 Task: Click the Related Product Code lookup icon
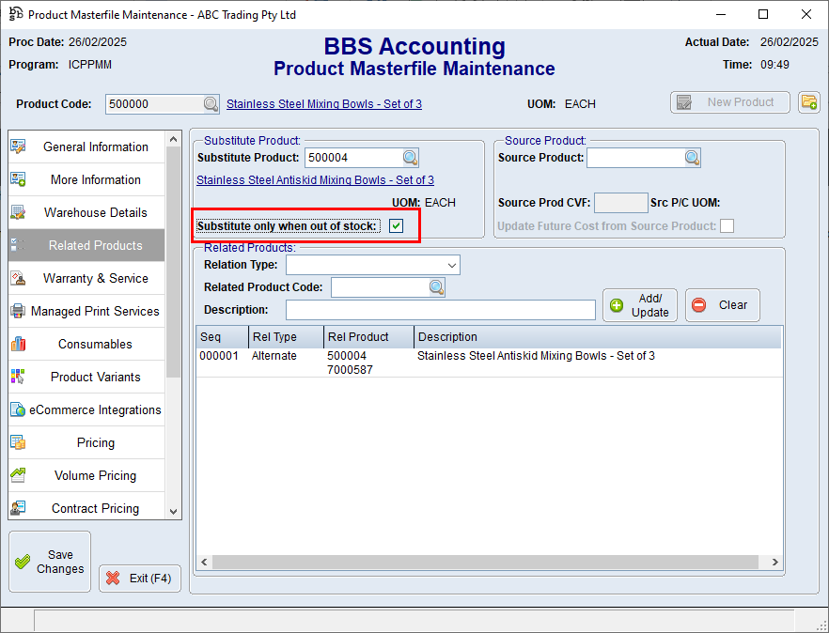click(x=437, y=287)
